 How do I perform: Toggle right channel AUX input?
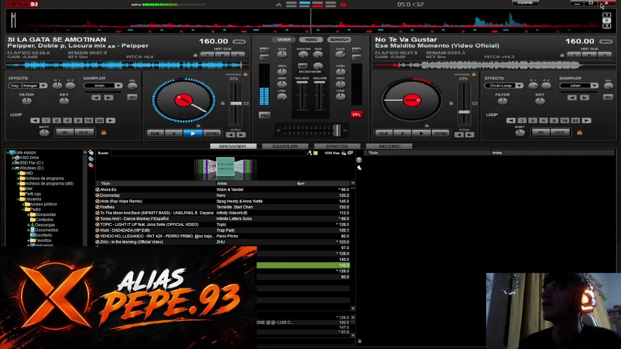click(x=357, y=50)
